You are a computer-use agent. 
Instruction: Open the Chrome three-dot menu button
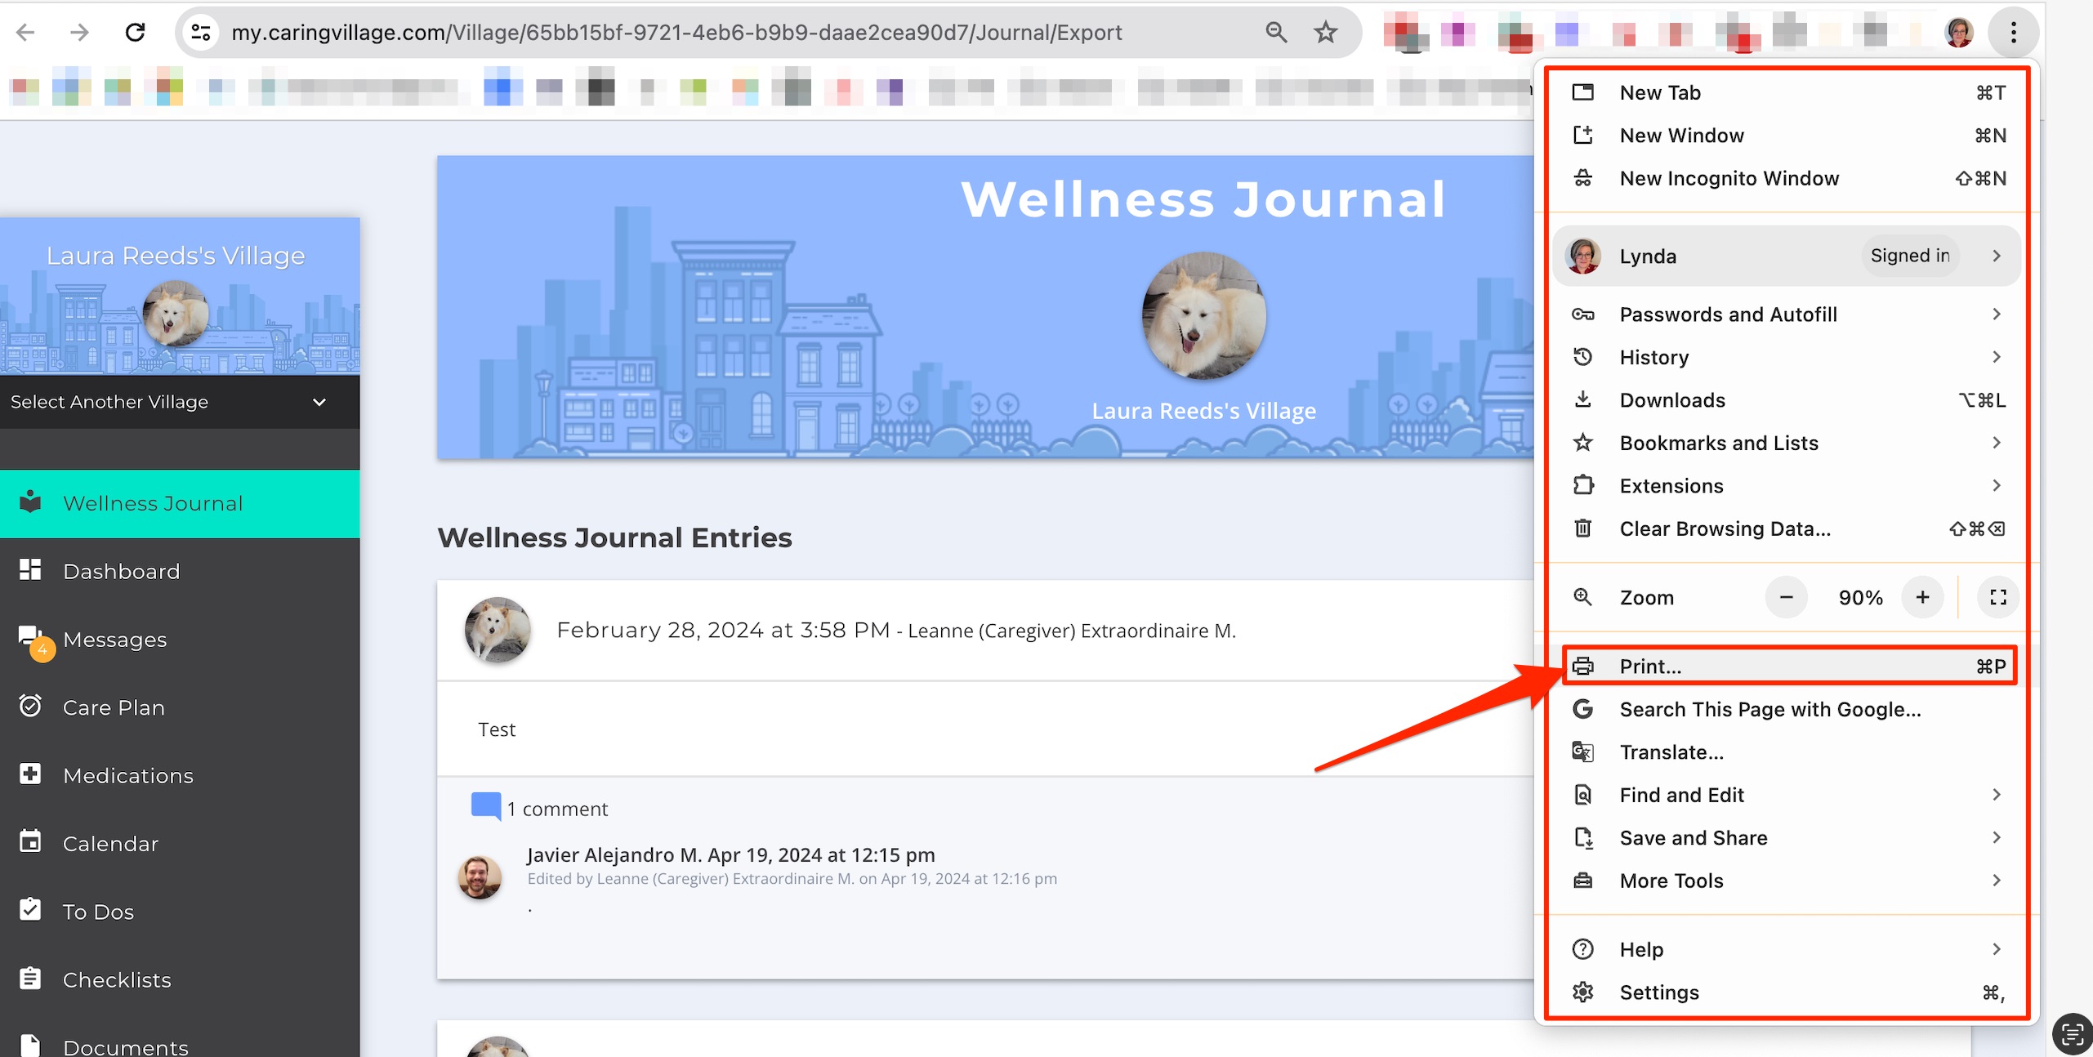click(x=2013, y=32)
